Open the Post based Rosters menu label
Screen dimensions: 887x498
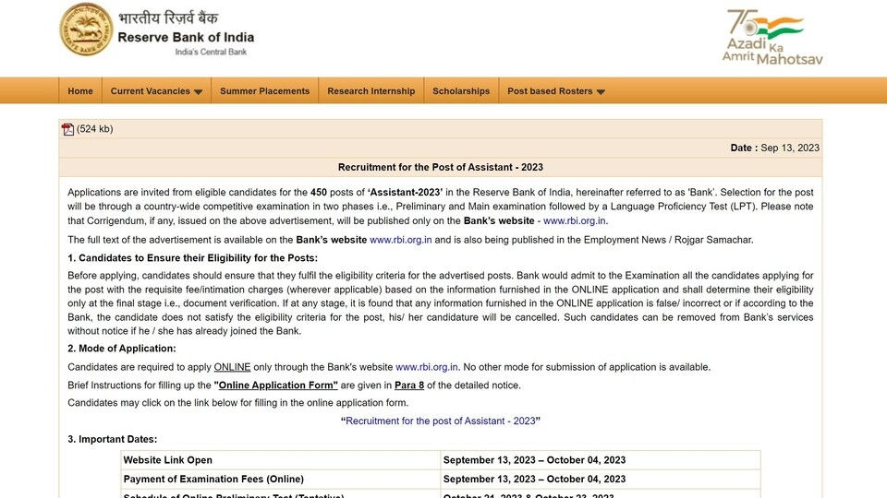pyautogui.click(x=550, y=91)
